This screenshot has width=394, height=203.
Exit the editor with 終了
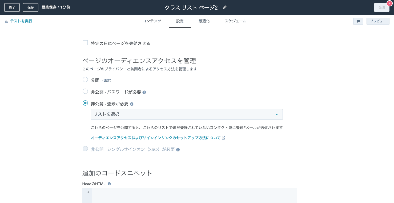[12, 7]
